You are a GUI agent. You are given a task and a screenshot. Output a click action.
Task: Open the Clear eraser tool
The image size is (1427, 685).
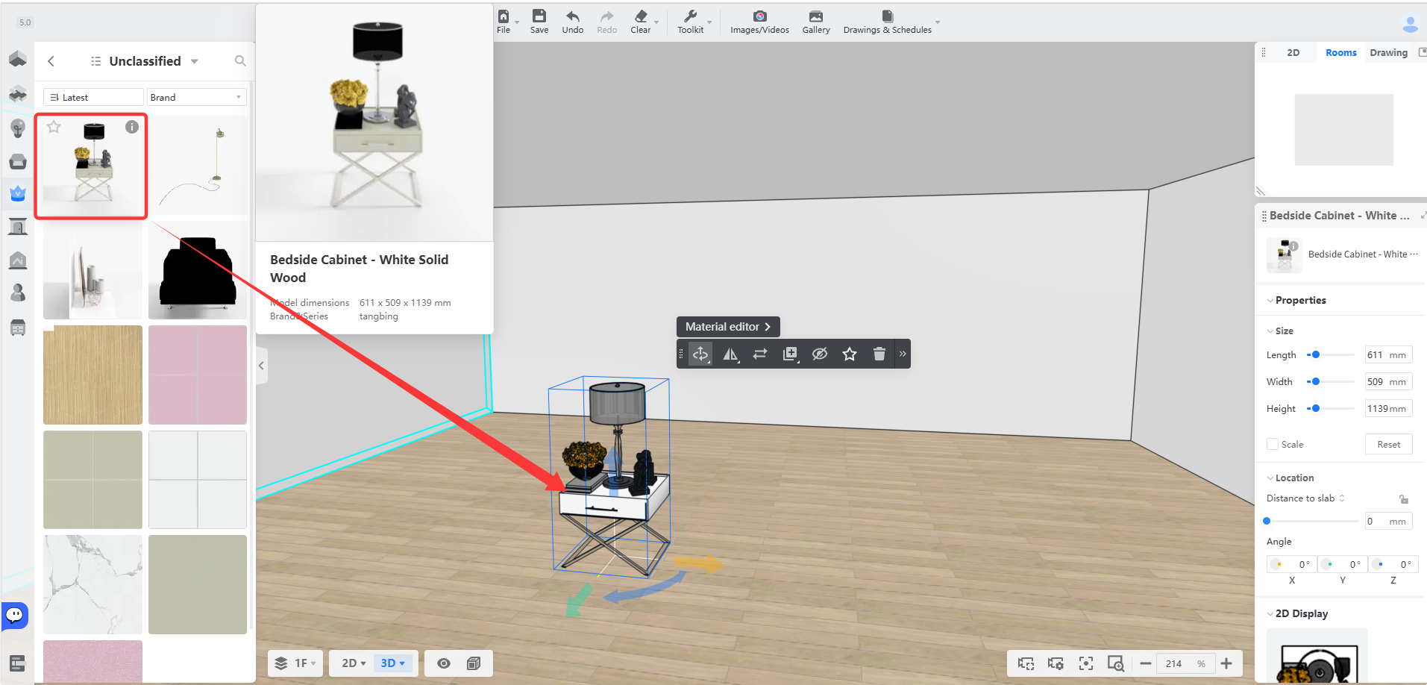pyautogui.click(x=641, y=22)
